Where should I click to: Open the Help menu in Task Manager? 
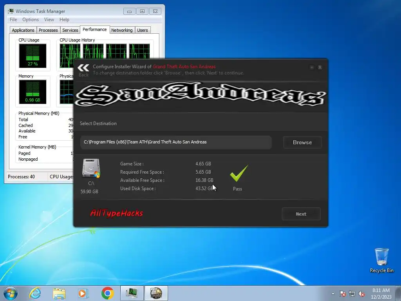click(x=64, y=20)
